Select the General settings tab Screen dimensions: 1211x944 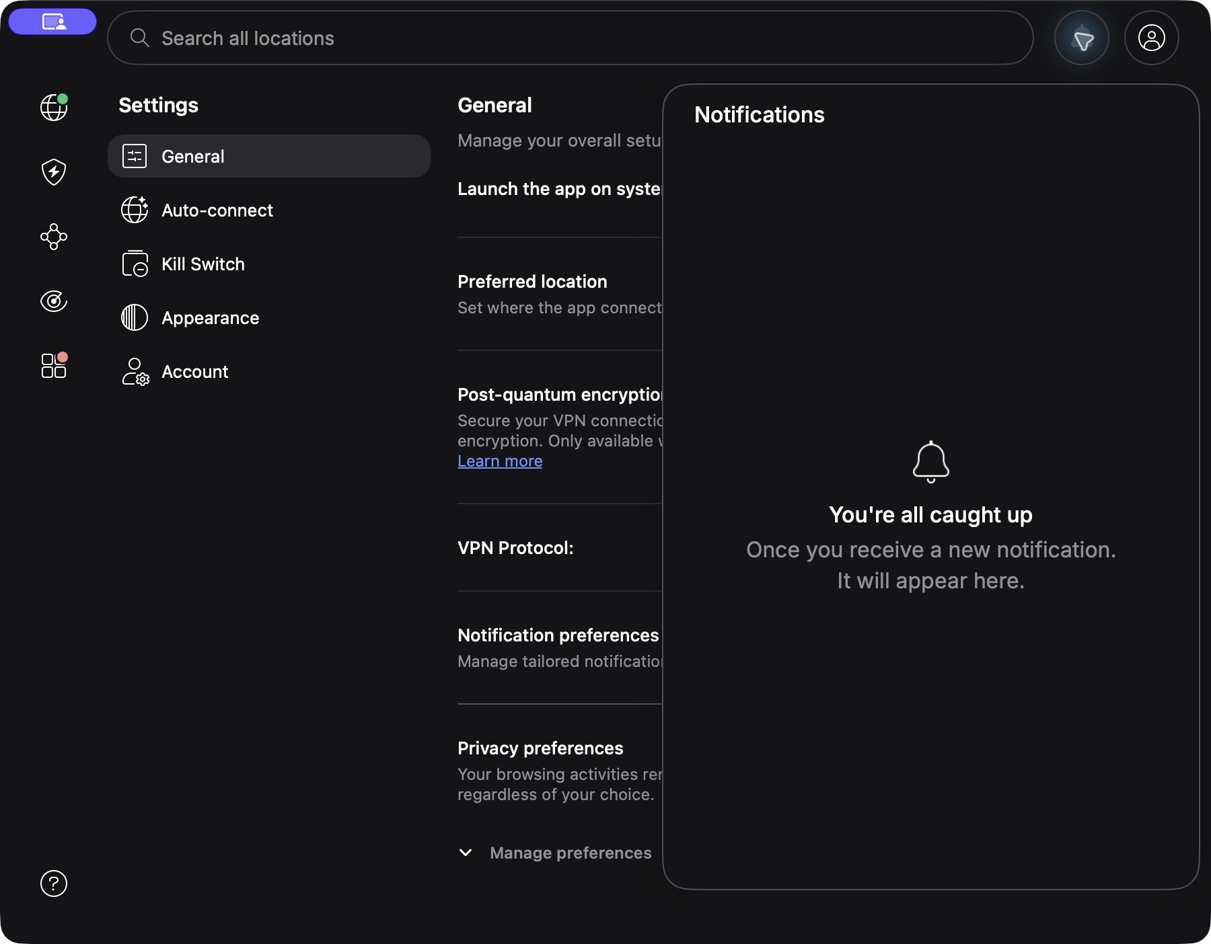269,156
